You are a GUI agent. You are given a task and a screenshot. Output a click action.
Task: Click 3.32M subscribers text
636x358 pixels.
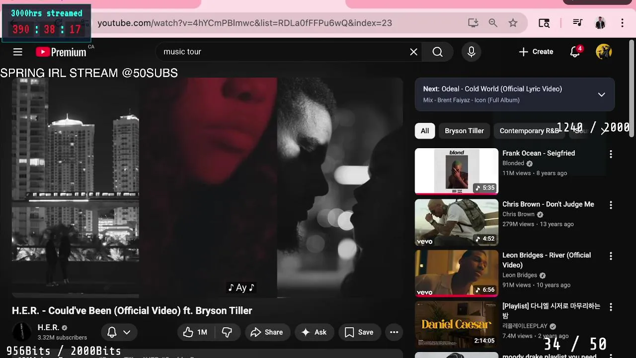coord(62,338)
